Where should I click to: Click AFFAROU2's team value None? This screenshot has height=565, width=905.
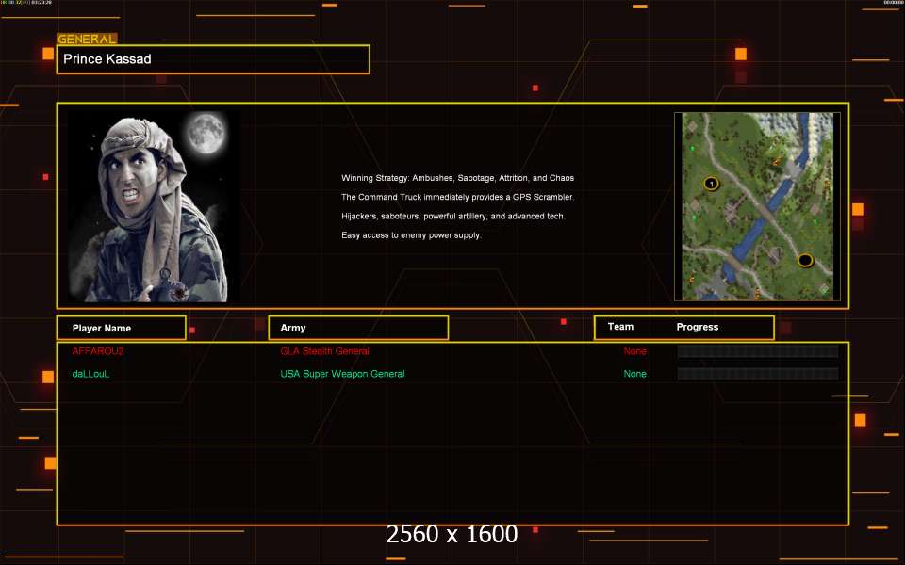[x=634, y=351]
